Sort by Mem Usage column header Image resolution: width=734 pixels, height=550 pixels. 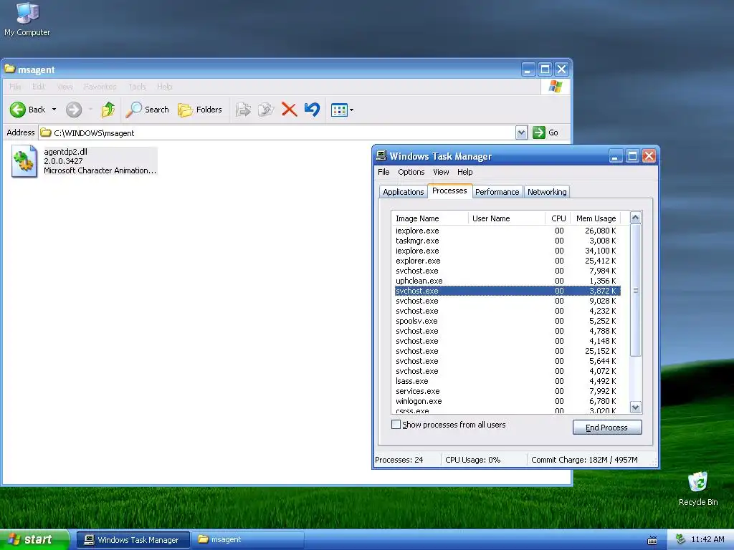[x=596, y=218]
